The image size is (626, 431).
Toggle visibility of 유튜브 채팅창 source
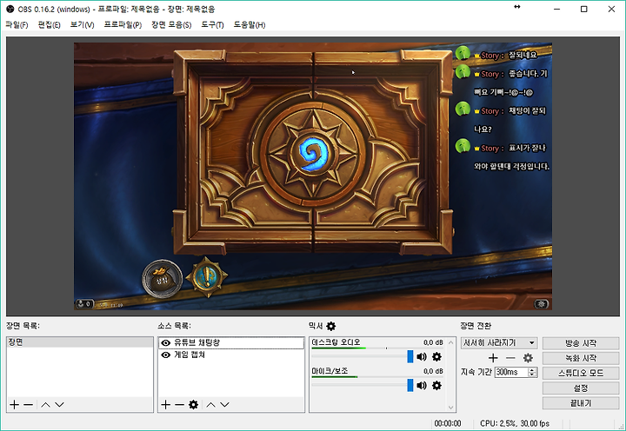point(166,343)
